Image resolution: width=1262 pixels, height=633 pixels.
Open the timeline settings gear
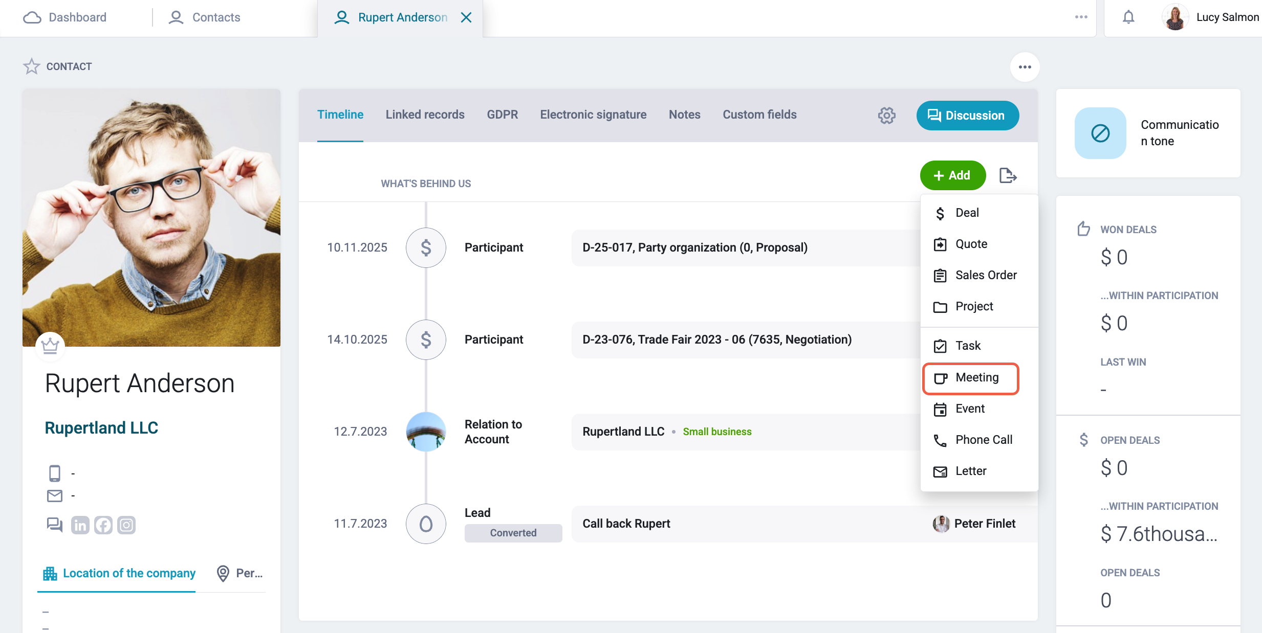[886, 116]
